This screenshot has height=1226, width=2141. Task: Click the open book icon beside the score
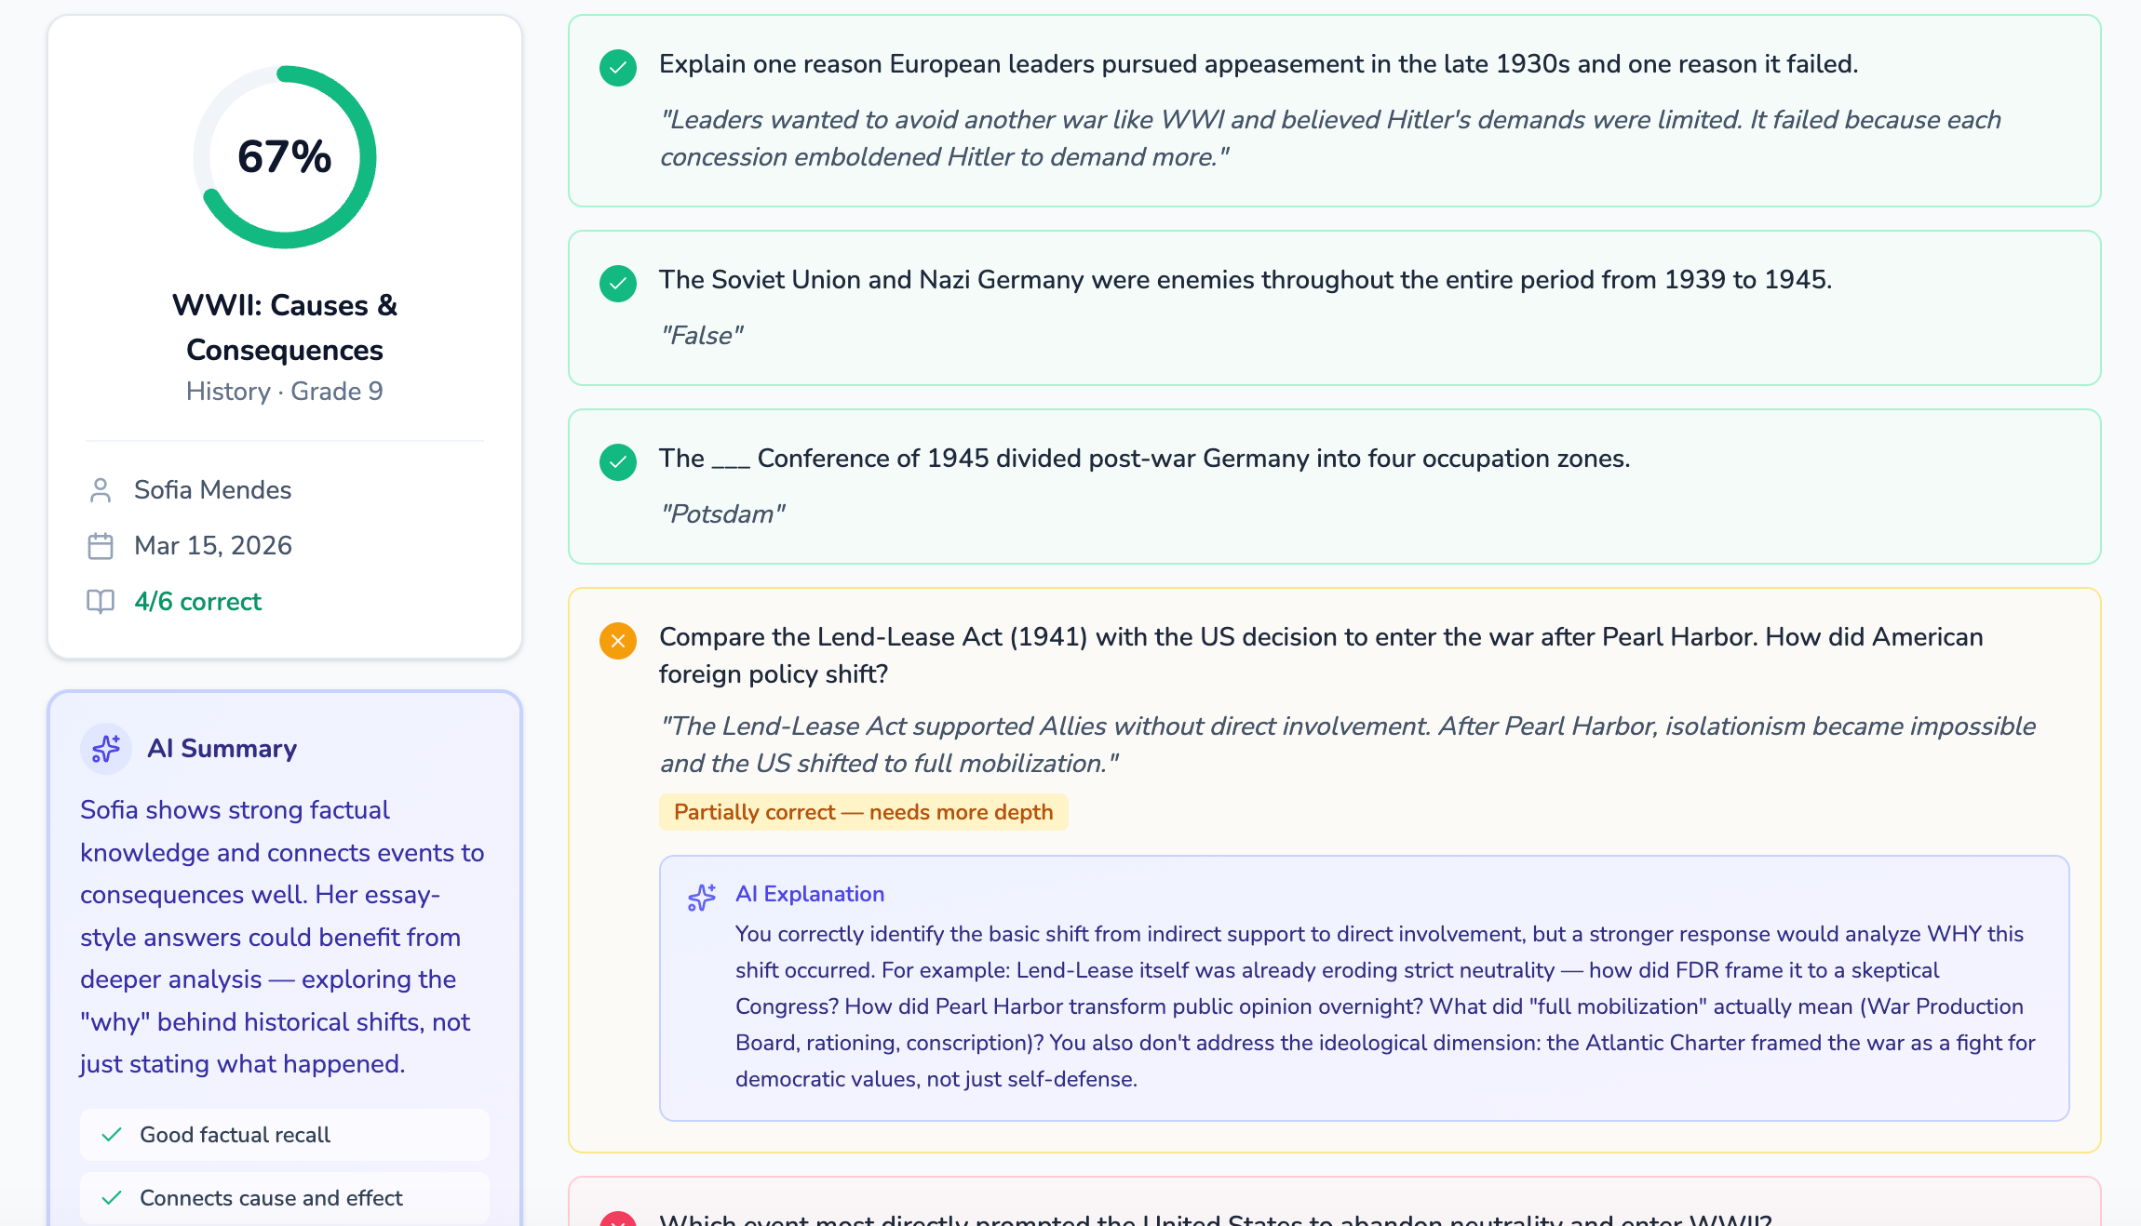point(100,602)
